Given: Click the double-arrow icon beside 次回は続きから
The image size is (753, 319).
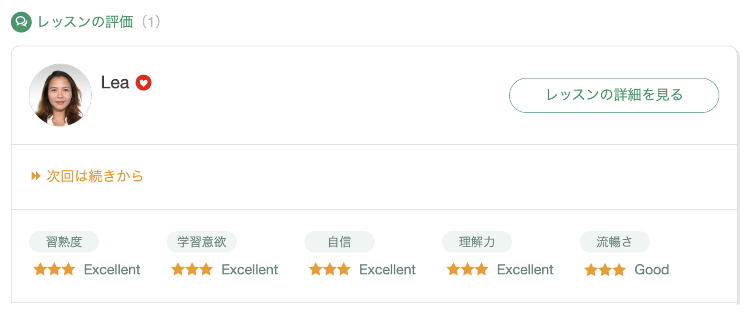Looking at the screenshot, I should [x=36, y=176].
